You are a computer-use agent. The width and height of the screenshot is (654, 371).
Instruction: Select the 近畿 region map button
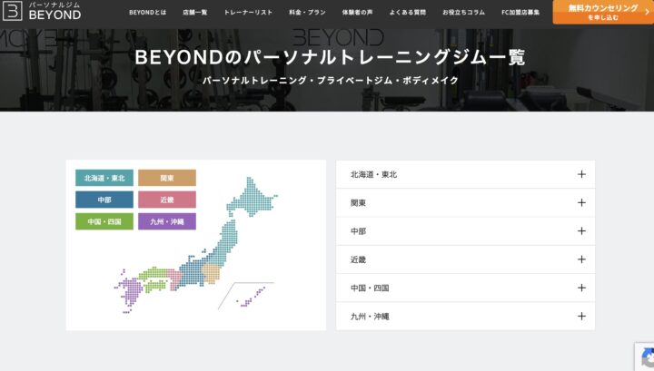pyautogui.click(x=167, y=200)
